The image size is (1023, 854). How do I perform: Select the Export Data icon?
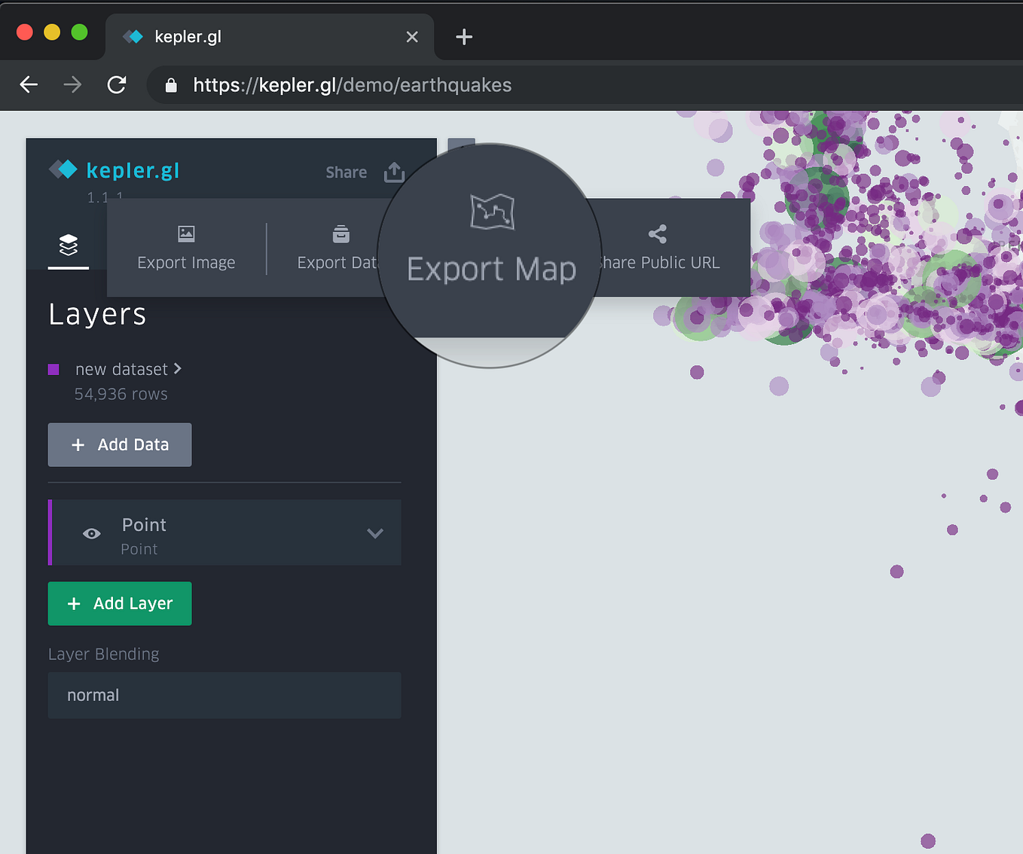point(340,234)
